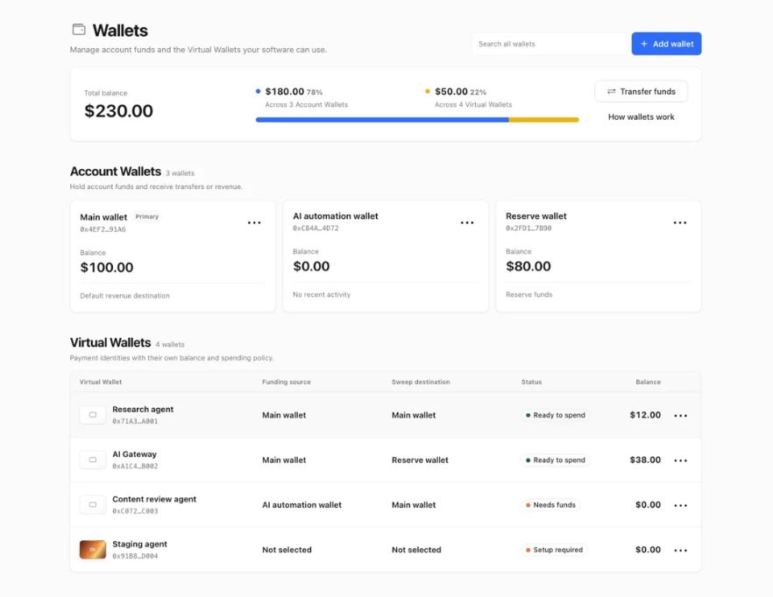Click the AI Gateway card icon
Screen dimensions: 773x597
tap(93, 460)
